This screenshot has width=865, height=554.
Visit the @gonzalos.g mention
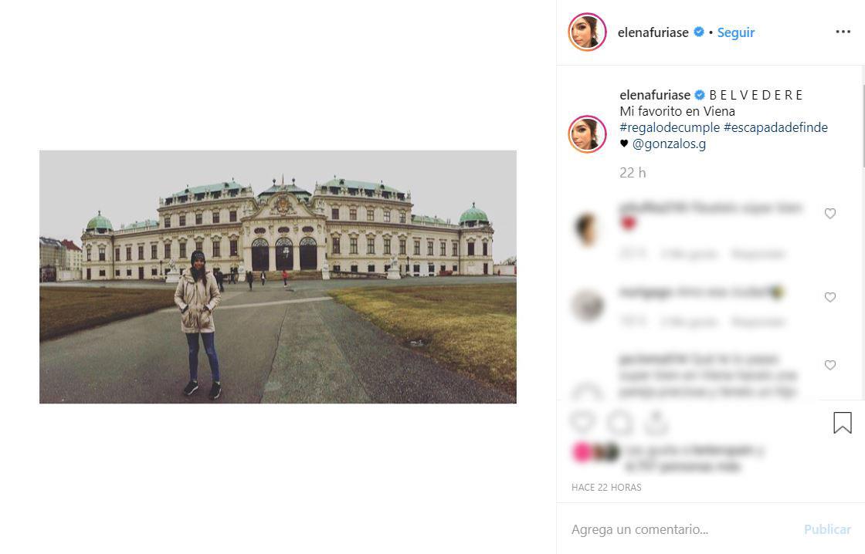tap(669, 144)
